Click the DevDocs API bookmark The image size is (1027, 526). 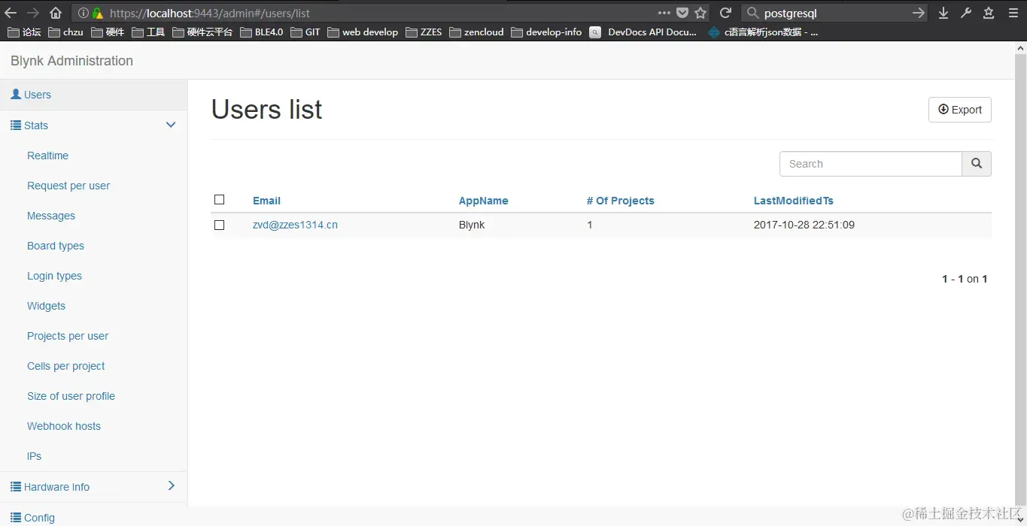pos(643,32)
